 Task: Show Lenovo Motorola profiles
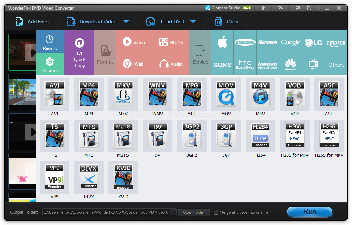click(268, 64)
